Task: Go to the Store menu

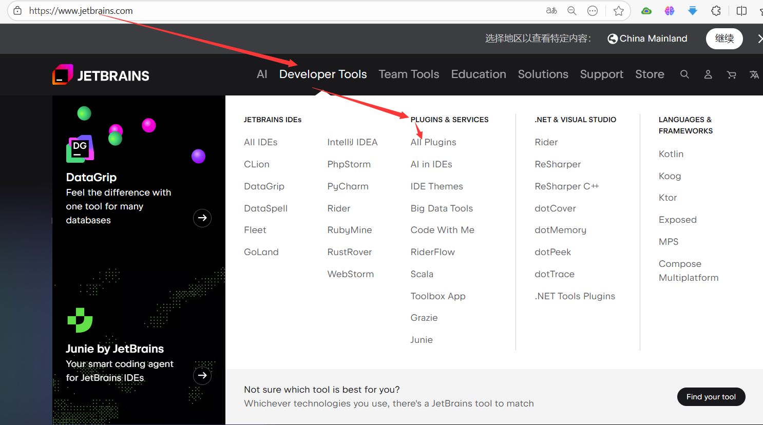Action: (650, 74)
